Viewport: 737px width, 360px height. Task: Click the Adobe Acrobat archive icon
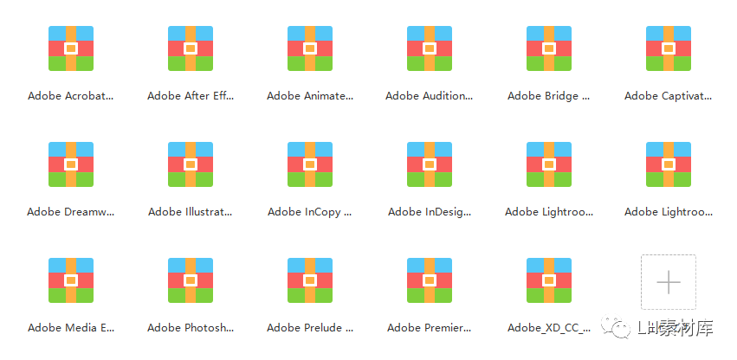(x=71, y=48)
